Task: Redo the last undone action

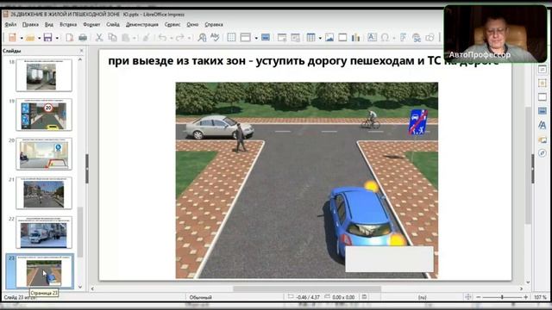Action: tap(180, 37)
